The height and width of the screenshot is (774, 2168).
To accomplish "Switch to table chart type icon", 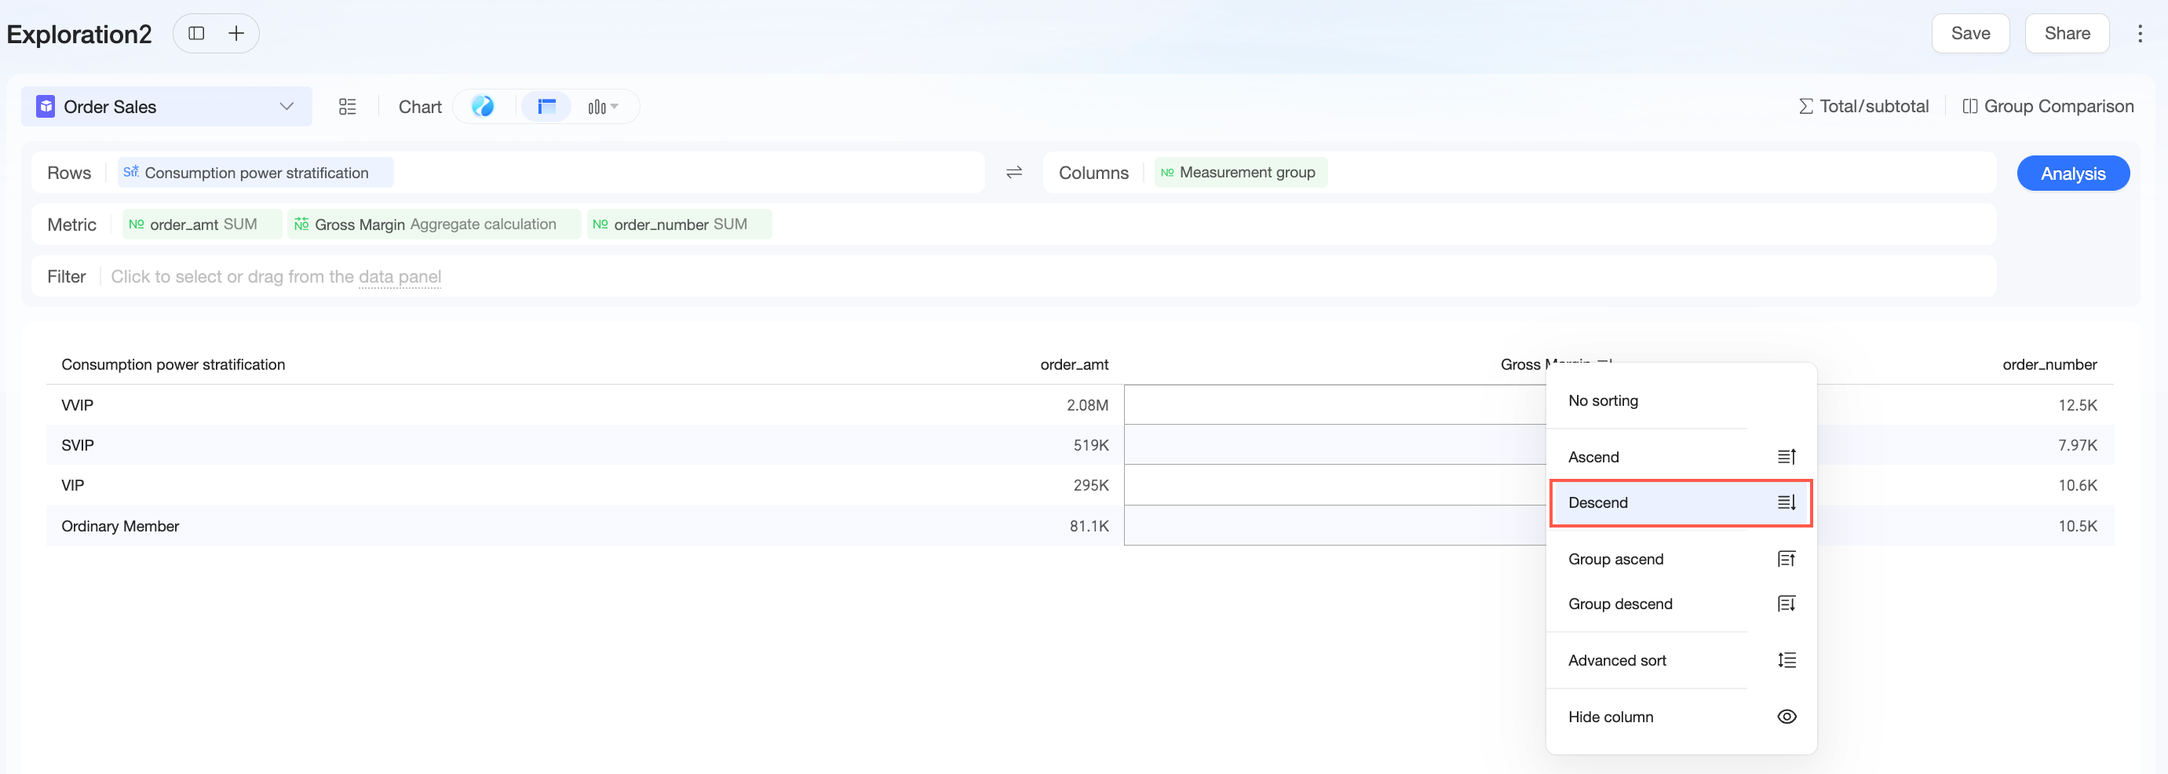I will pyautogui.click(x=547, y=106).
